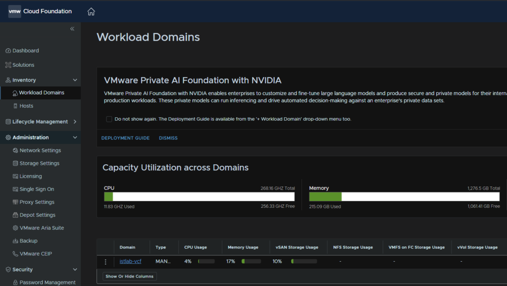The image size is (507, 286).
Task: Click the Memory capacity utilization bar
Action: (x=404, y=196)
